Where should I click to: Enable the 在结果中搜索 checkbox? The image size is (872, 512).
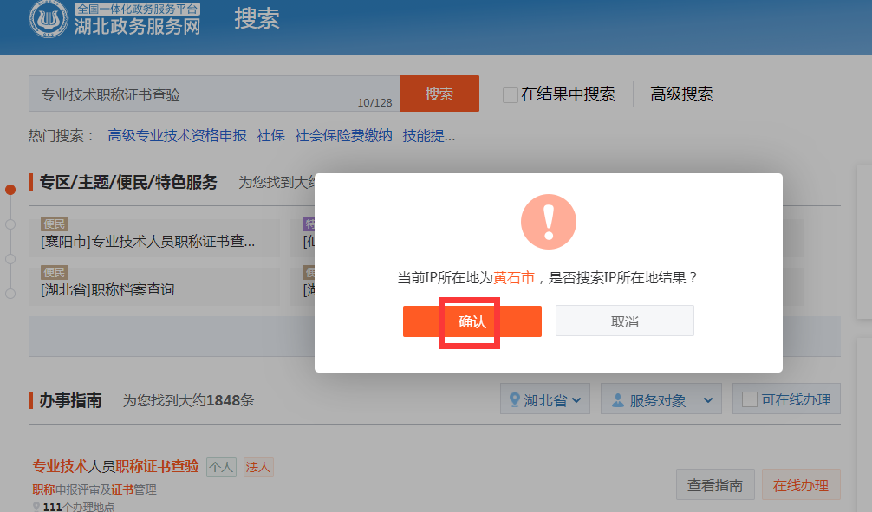point(511,94)
